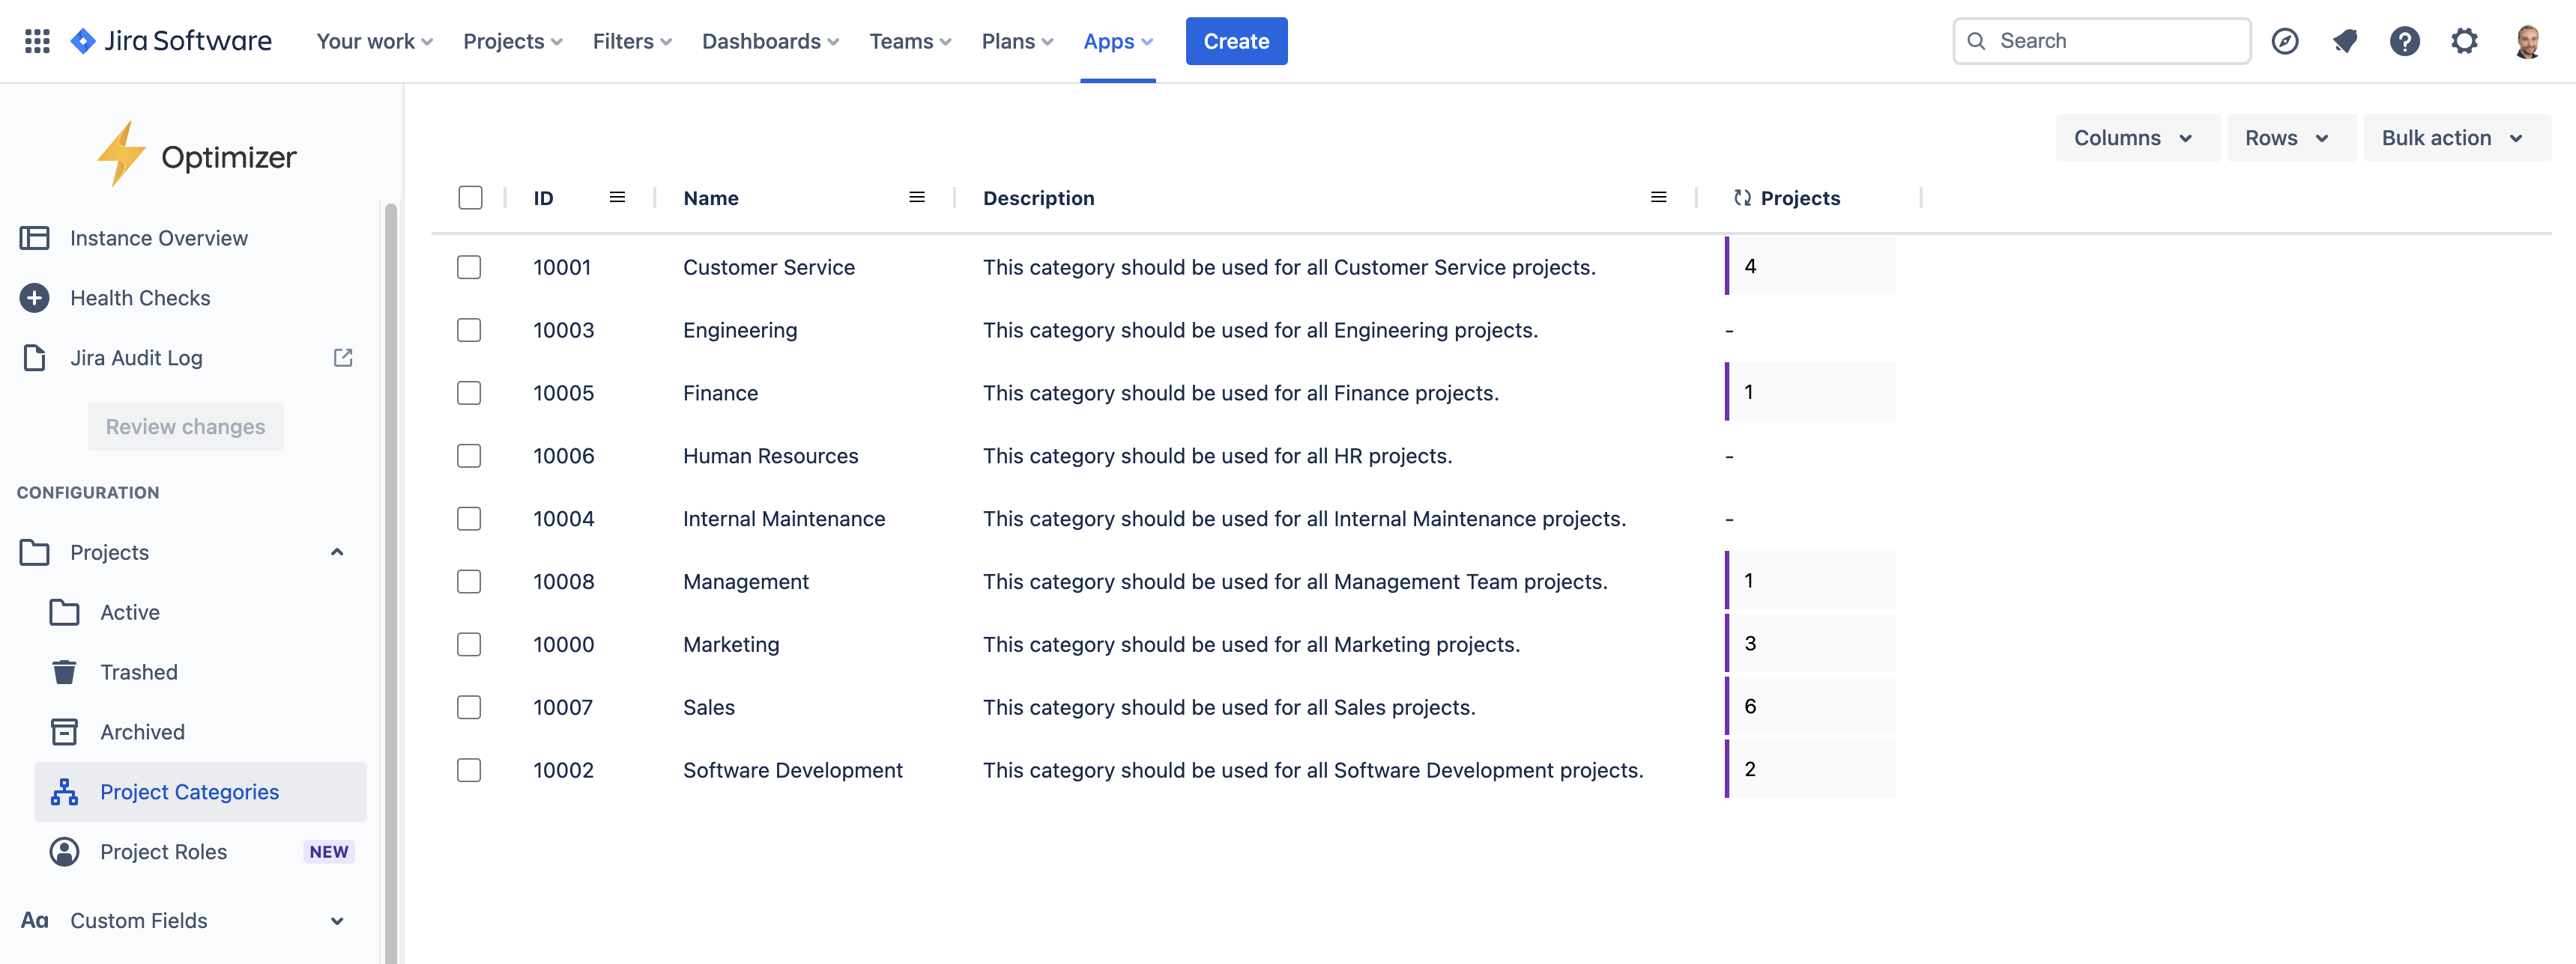This screenshot has height=964, width=2576.
Task: Open Jira Audit Log external link icon
Action: click(343, 358)
